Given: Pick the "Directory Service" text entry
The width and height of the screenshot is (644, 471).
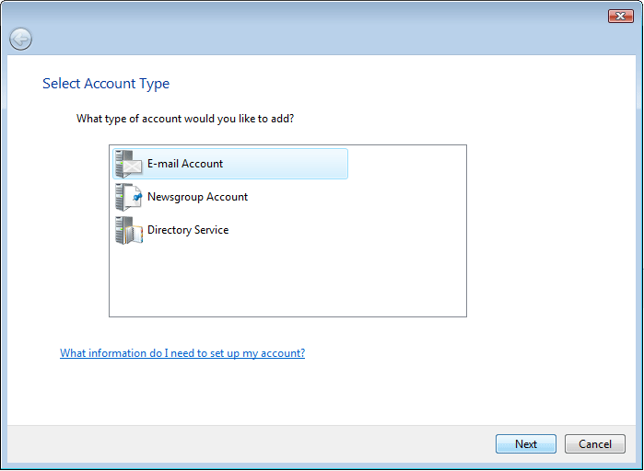Looking at the screenshot, I should pyautogui.click(x=188, y=230).
